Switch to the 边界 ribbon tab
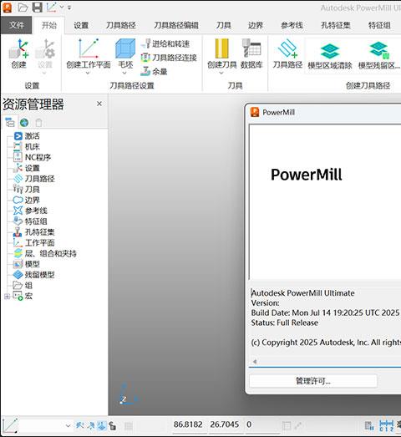This screenshot has width=401, height=437. (256, 25)
